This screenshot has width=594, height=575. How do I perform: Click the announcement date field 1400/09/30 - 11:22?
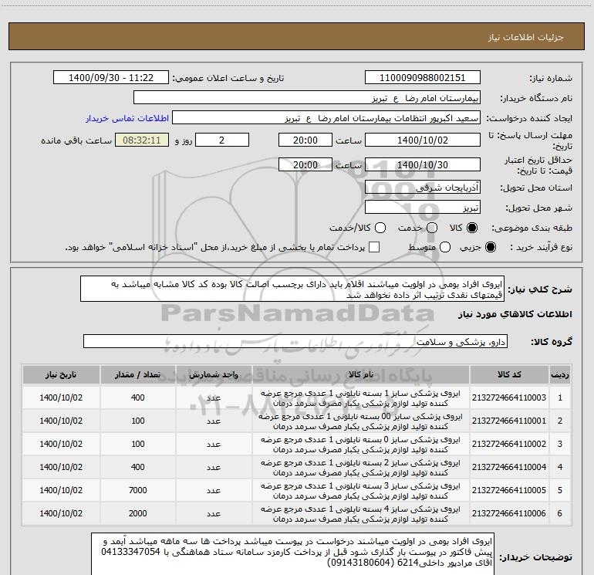111,78
